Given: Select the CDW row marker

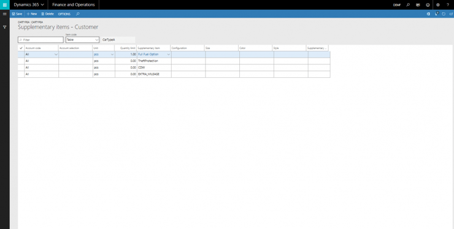Looking at the screenshot, I should [21, 67].
